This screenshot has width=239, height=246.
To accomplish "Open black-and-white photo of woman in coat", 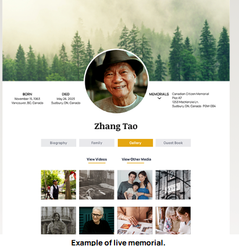I will (x=58, y=220).
